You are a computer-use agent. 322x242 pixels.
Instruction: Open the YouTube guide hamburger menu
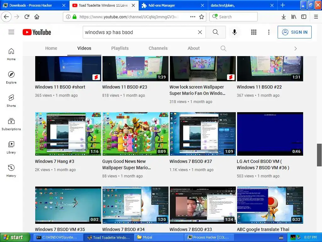tap(11, 32)
